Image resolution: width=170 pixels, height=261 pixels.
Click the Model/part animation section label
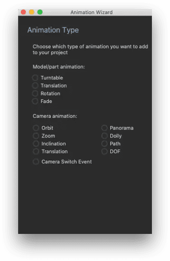59,67
